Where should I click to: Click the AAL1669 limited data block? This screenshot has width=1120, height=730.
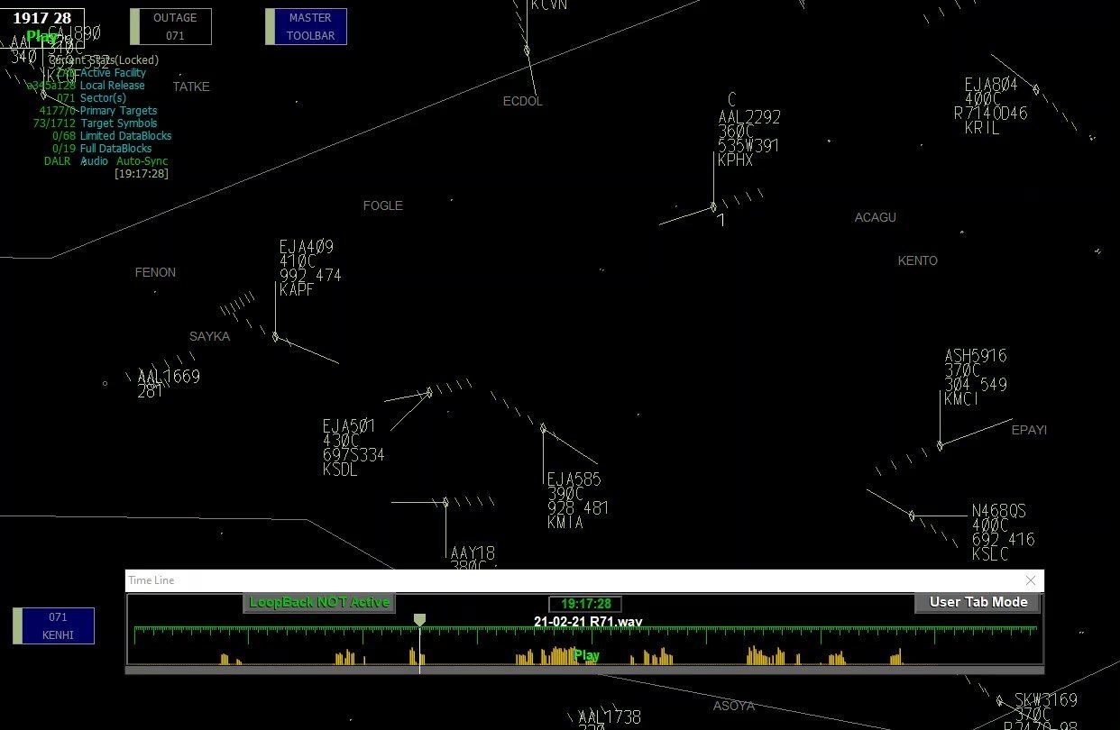click(x=169, y=384)
